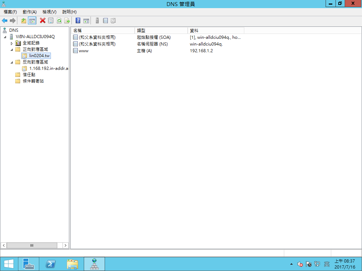
Task: Toggle show/hide console tree button
Action: tap(32, 21)
